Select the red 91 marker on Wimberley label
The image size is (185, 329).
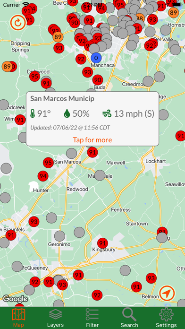[20, 120]
